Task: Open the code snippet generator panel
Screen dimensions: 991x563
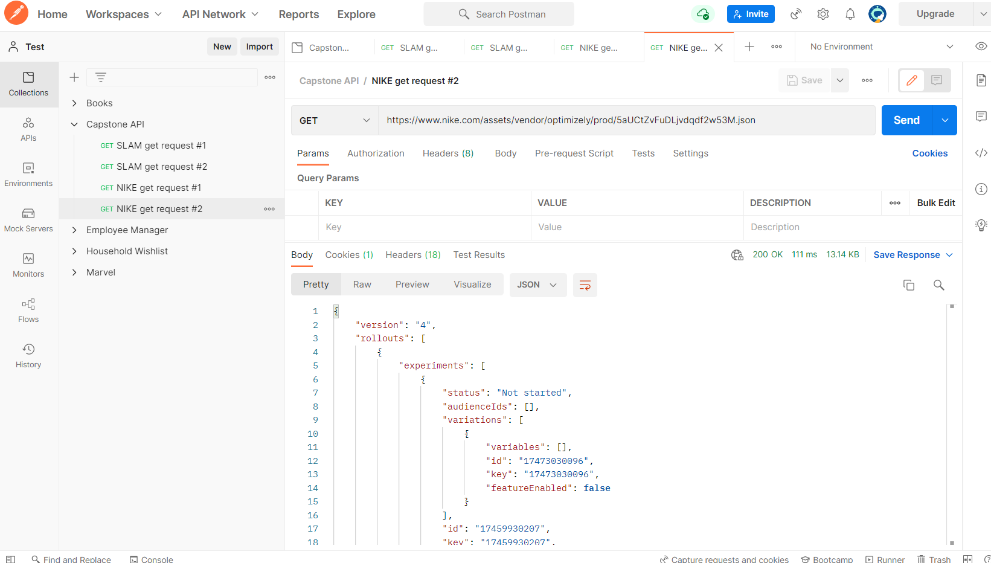Action: [981, 153]
